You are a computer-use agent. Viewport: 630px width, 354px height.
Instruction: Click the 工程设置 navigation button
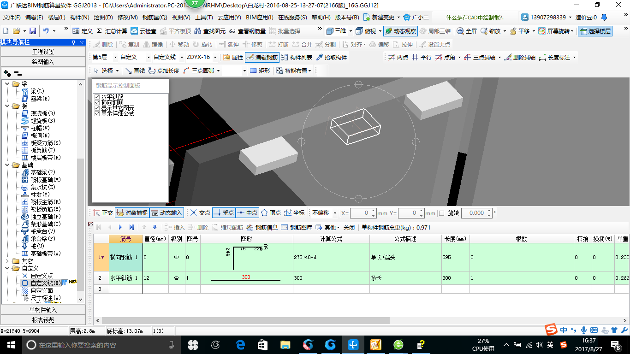click(x=43, y=52)
